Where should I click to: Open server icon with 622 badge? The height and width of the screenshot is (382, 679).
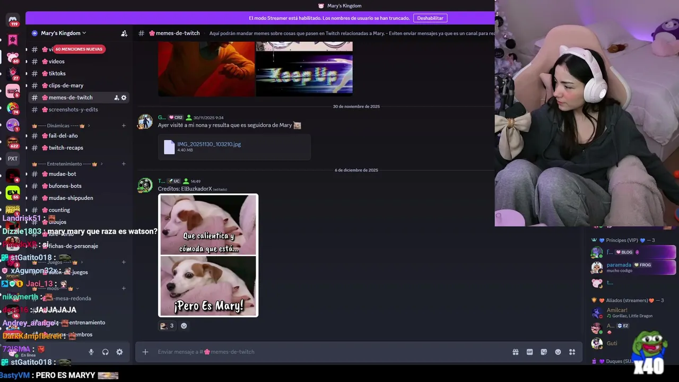tap(13, 142)
